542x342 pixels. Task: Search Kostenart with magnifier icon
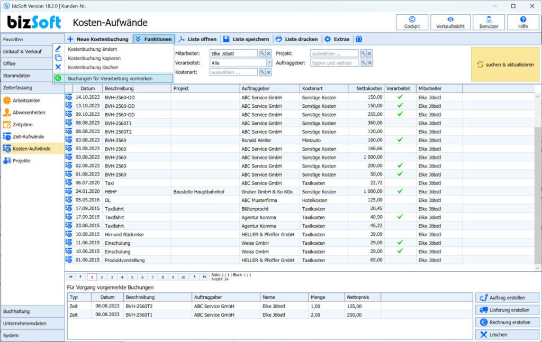point(263,72)
